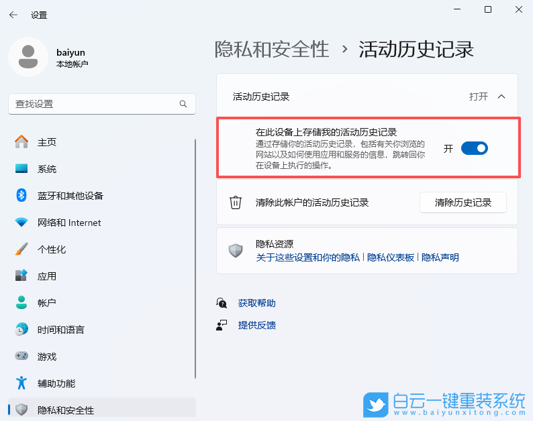Click the 打开 status text

pos(478,97)
